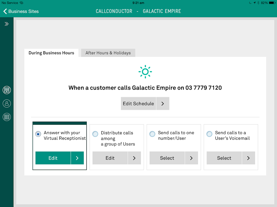The height and width of the screenshot is (207, 277).
Task: Open the arrow beside Virtual Receptionist Edit
Action: coord(77,158)
